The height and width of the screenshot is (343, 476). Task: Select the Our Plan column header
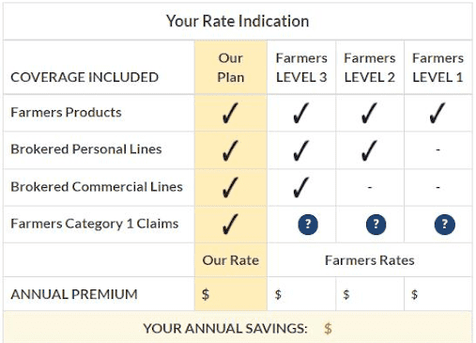click(x=231, y=68)
